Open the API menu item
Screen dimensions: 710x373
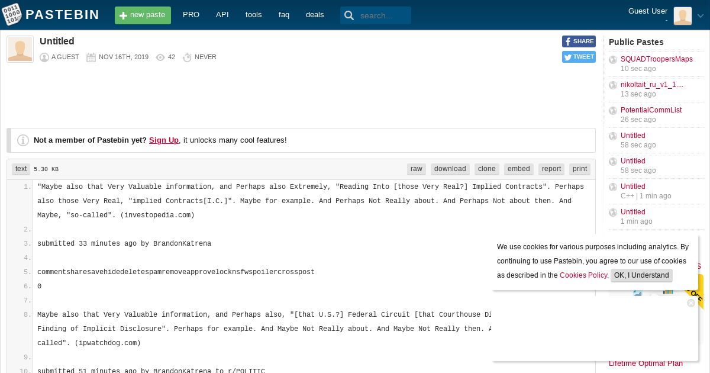point(222,15)
